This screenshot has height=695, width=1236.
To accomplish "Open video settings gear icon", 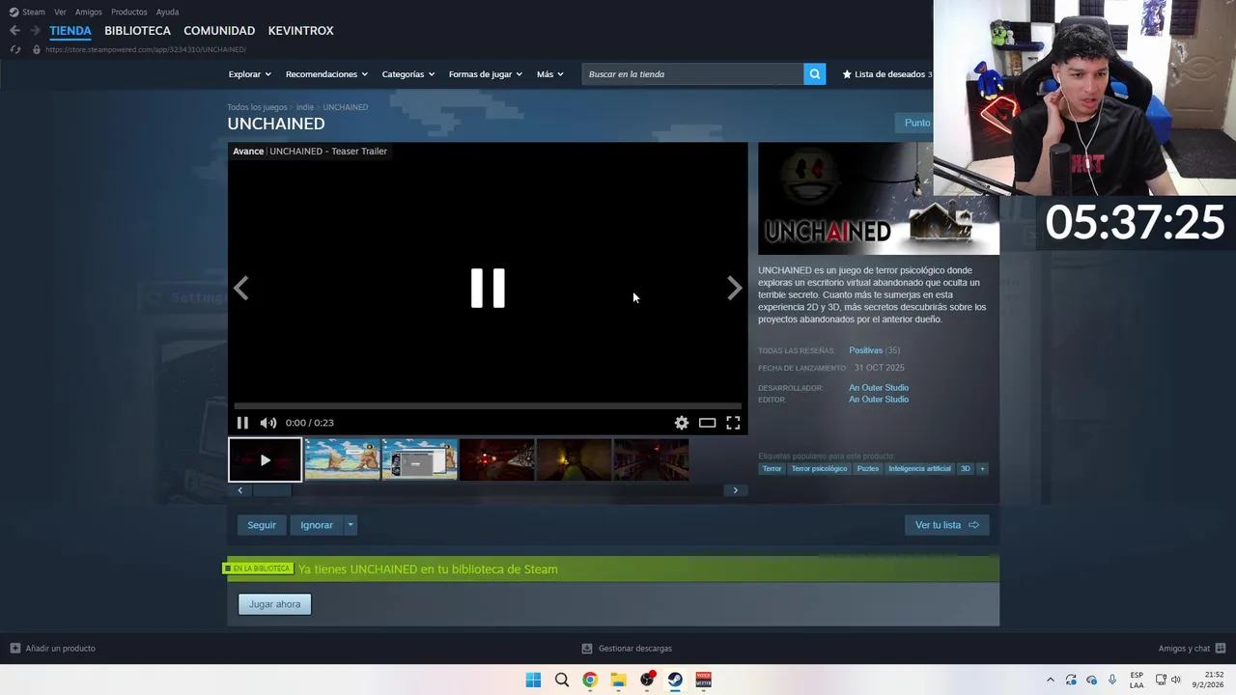I will (682, 423).
